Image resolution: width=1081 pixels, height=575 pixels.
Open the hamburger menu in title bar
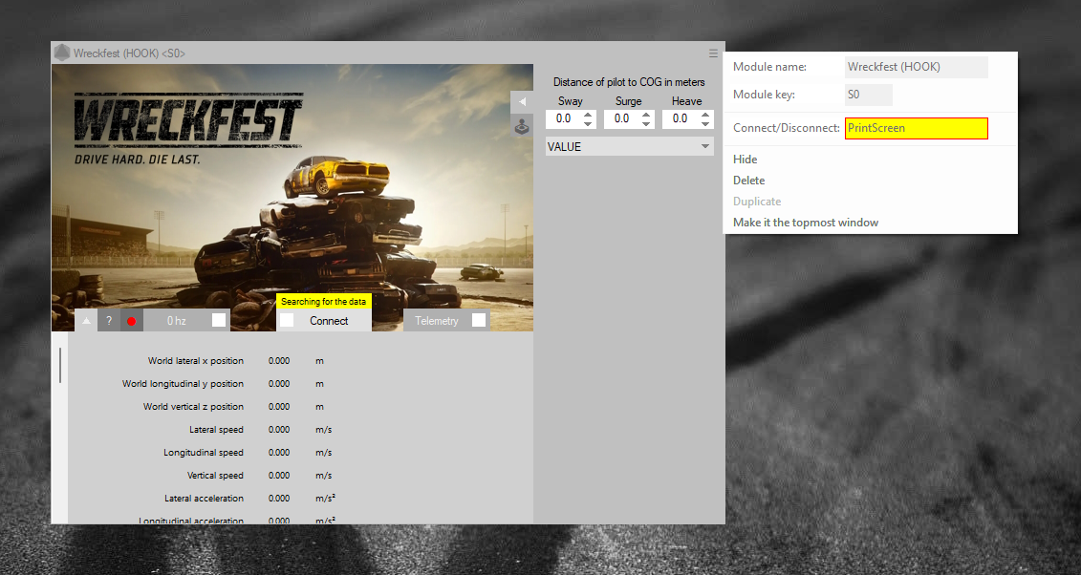(x=714, y=53)
